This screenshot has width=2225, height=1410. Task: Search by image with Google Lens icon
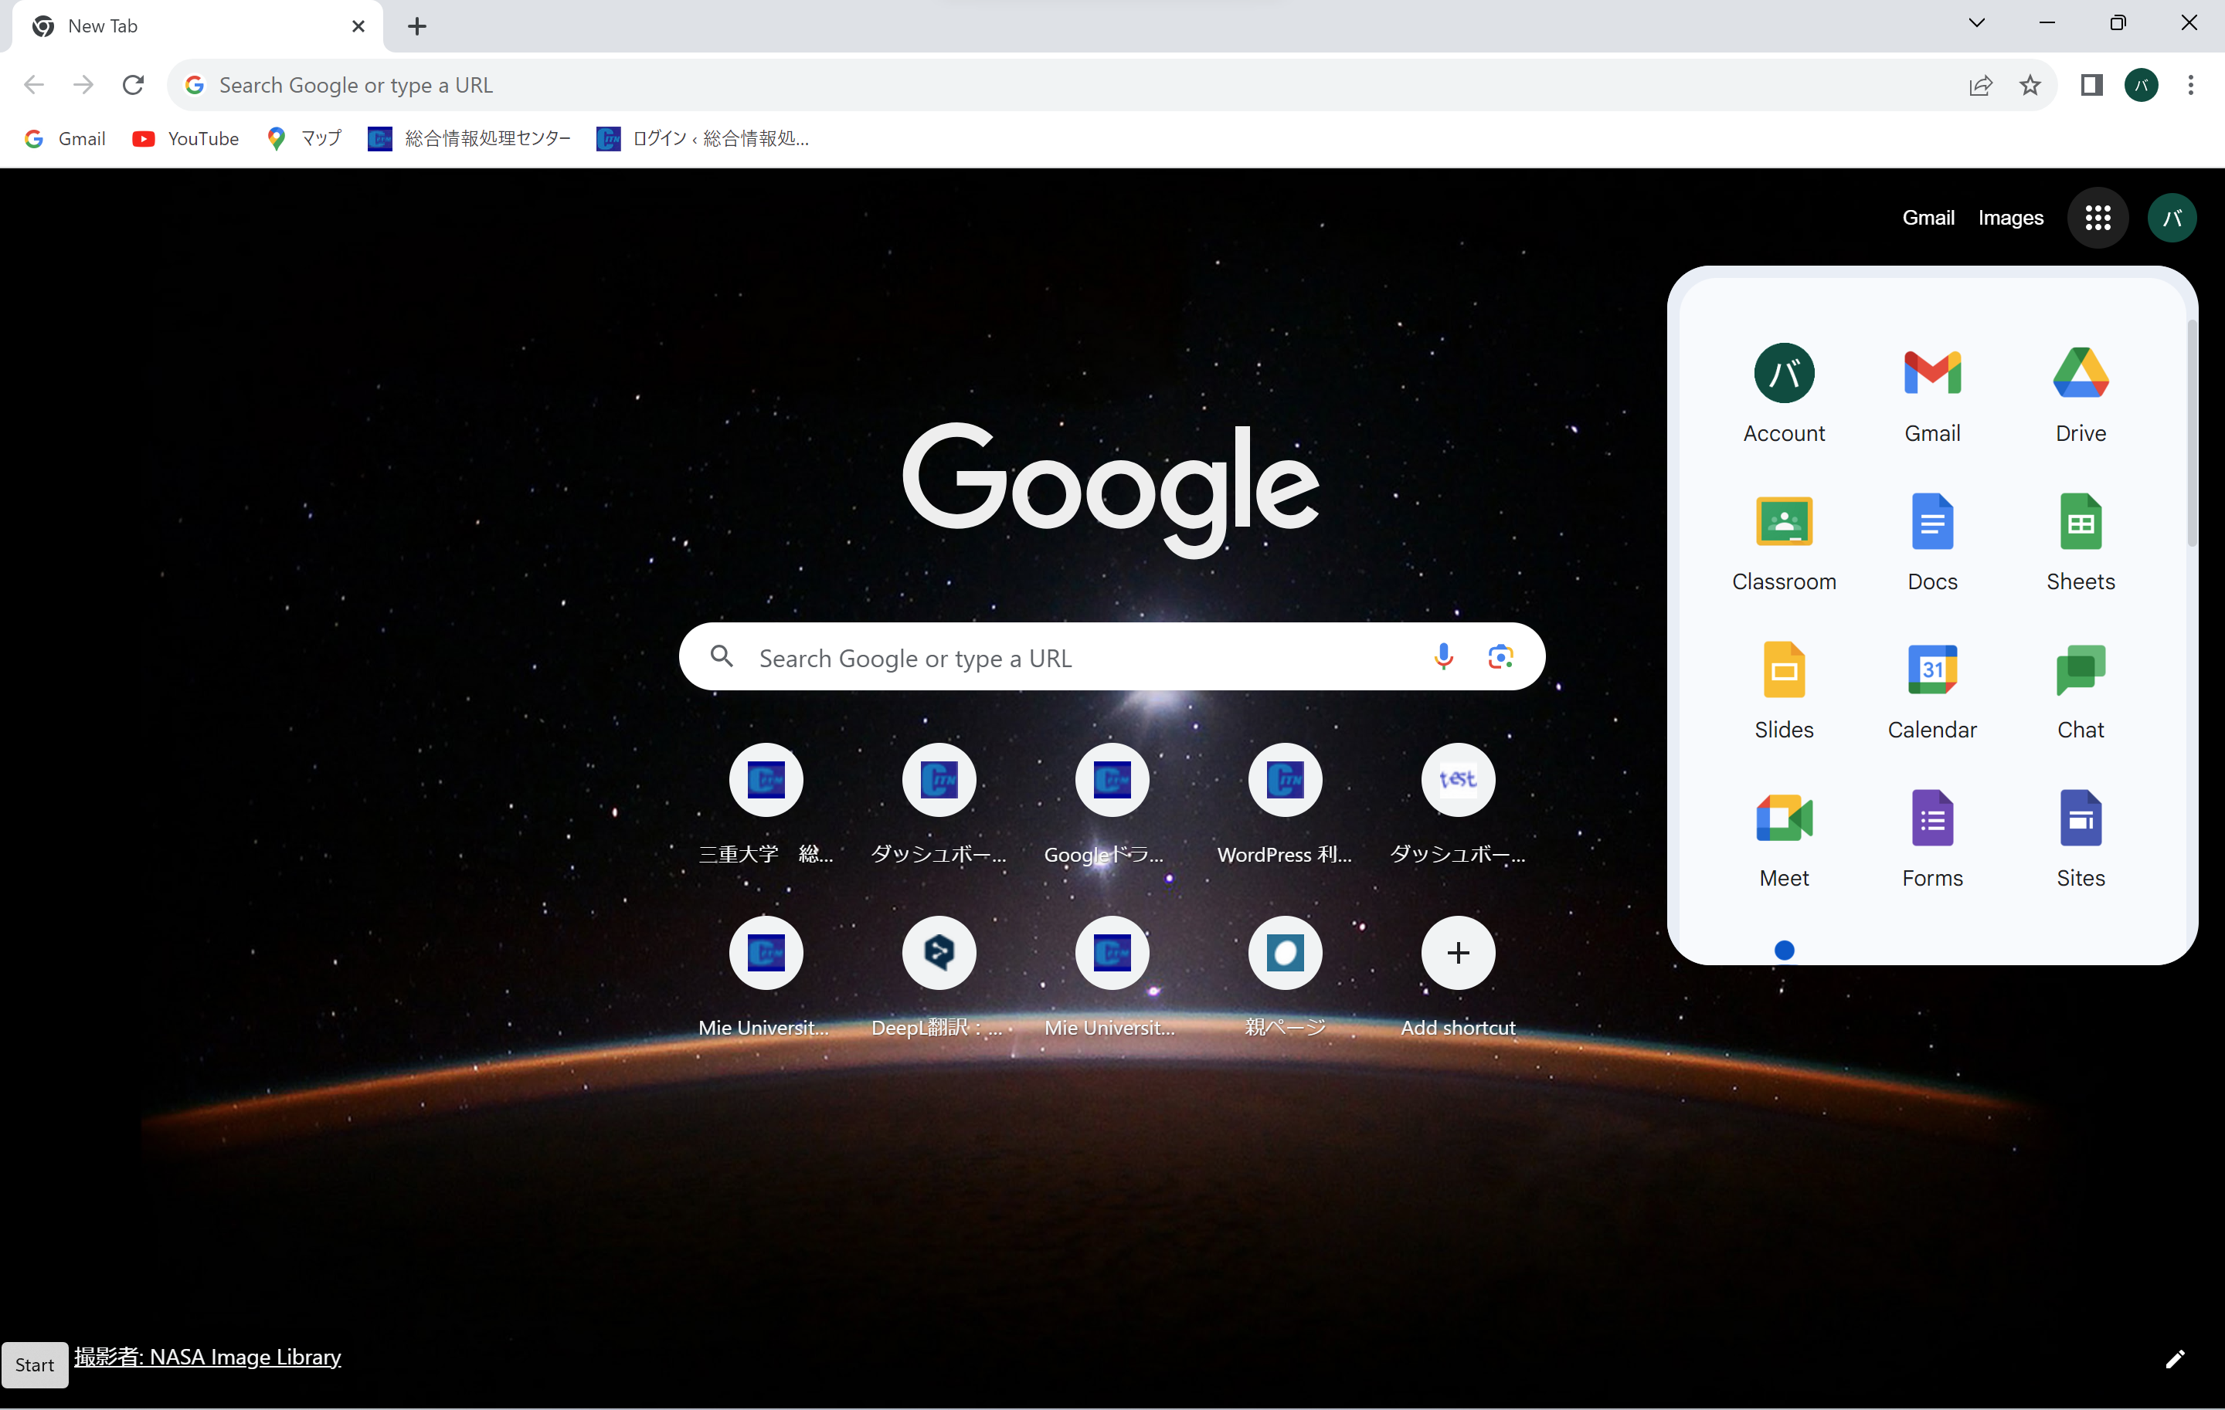pos(1500,656)
